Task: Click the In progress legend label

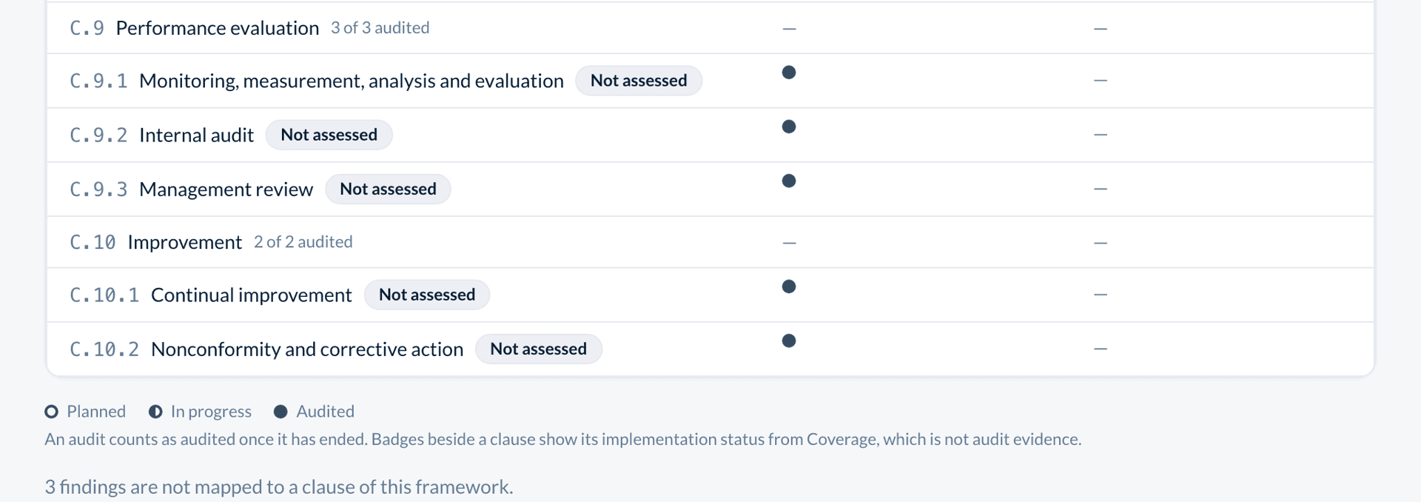Action: 211,412
